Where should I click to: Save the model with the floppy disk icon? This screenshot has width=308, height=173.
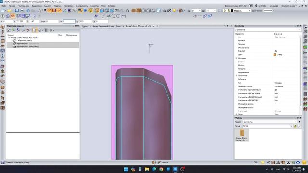pos(17,11)
